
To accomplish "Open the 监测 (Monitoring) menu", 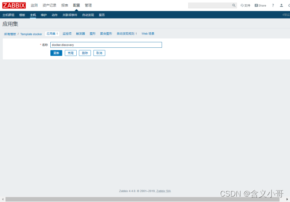I will coord(34,5).
